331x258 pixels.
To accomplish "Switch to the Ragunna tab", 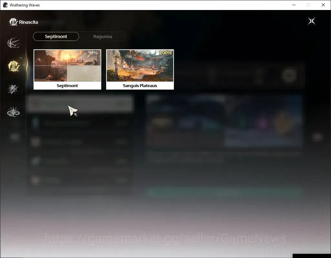I will click(103, 36).
